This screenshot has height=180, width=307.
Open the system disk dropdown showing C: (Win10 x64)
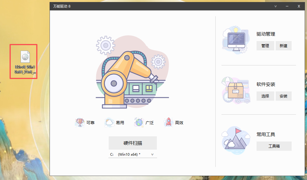(x=132, y=154)
